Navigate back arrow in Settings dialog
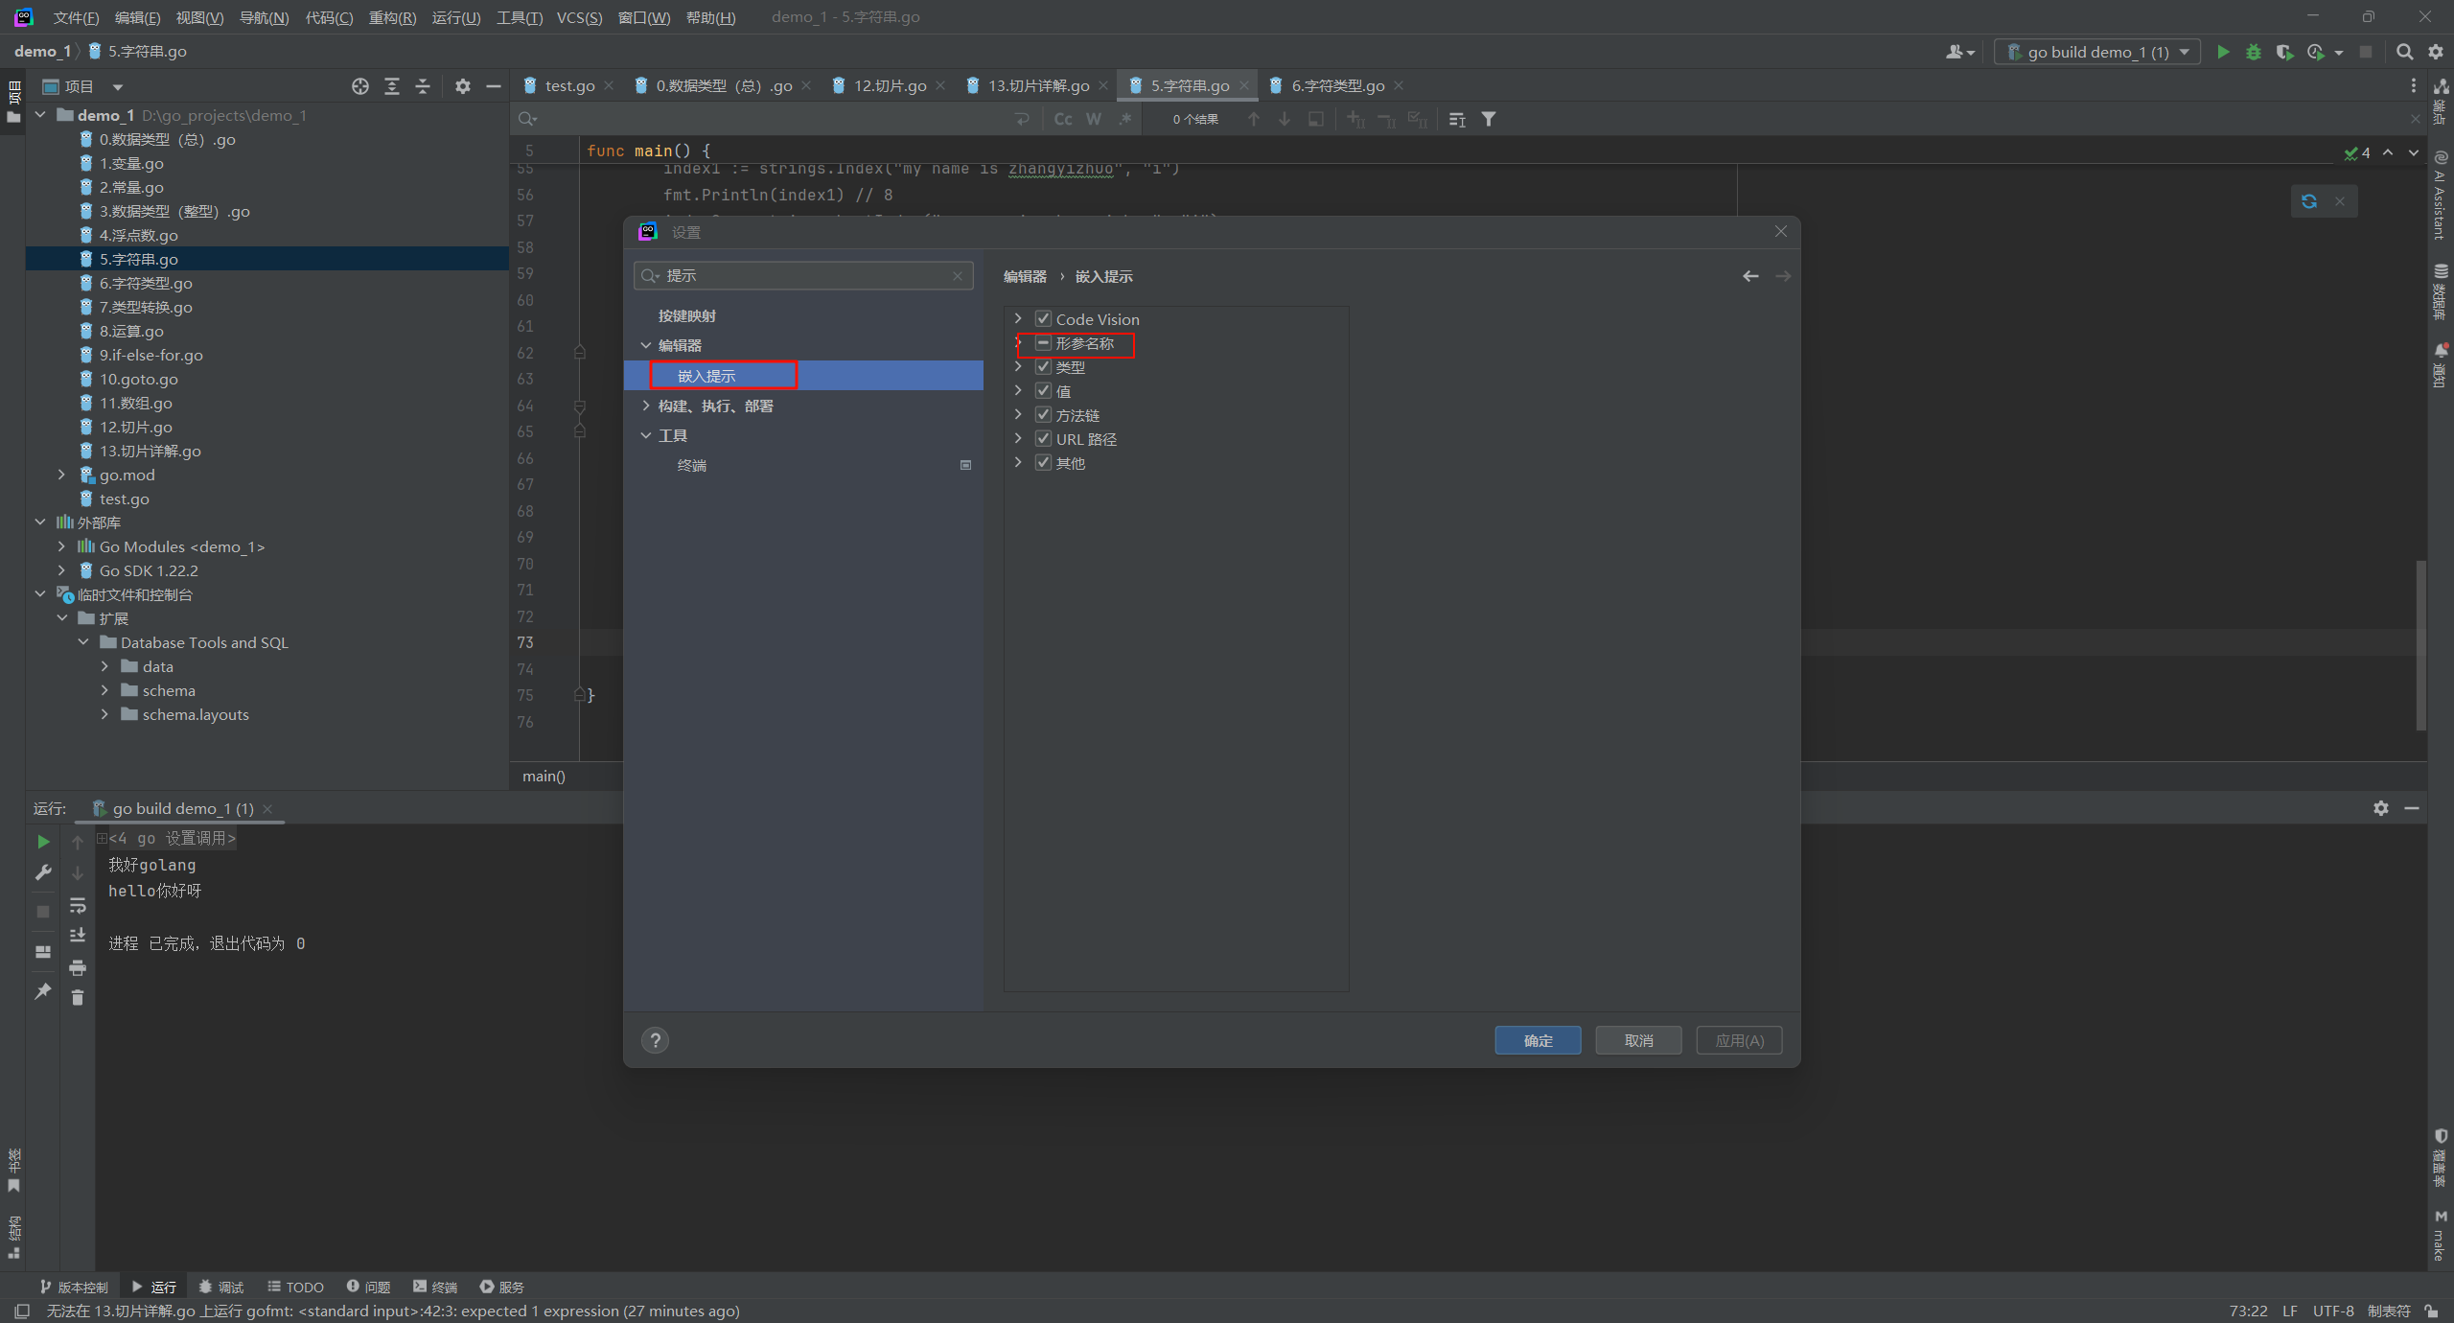 [x=1750, y=276]
